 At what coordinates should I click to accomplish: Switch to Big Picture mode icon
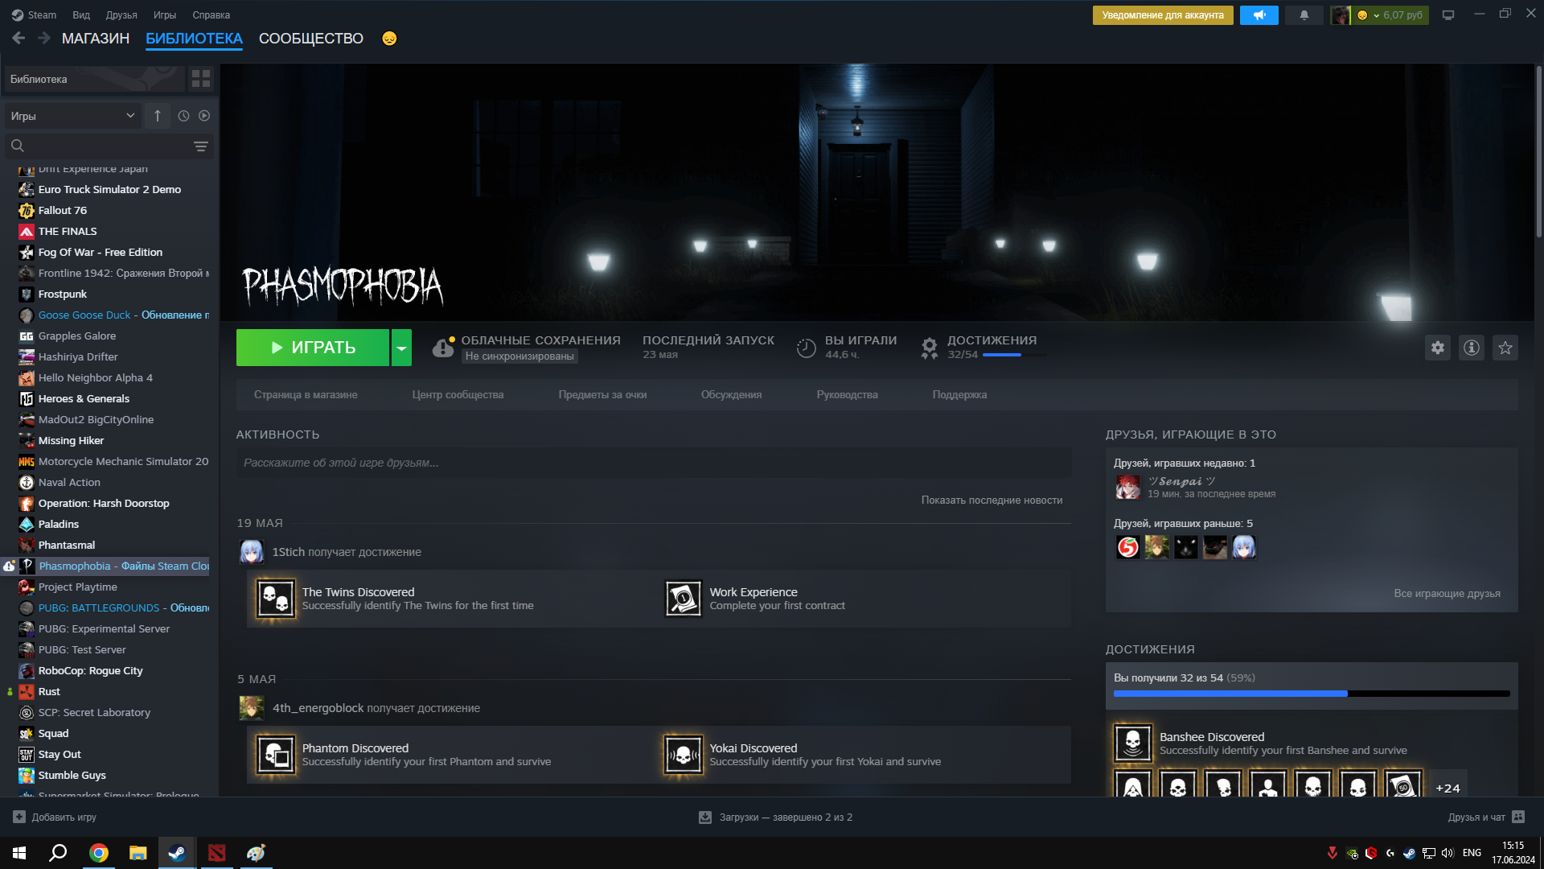[1448, 15]
